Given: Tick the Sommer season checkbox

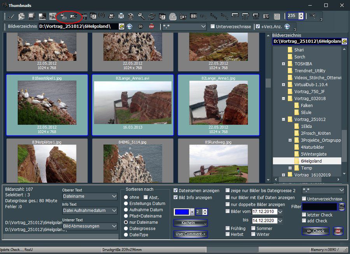Looking at the screenshot, I should 253,228.
